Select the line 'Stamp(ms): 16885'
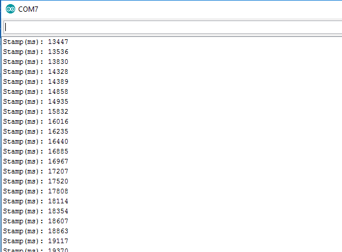Image resolution: width=342 pixels, height=252 pixels. (x=36, y=151)
